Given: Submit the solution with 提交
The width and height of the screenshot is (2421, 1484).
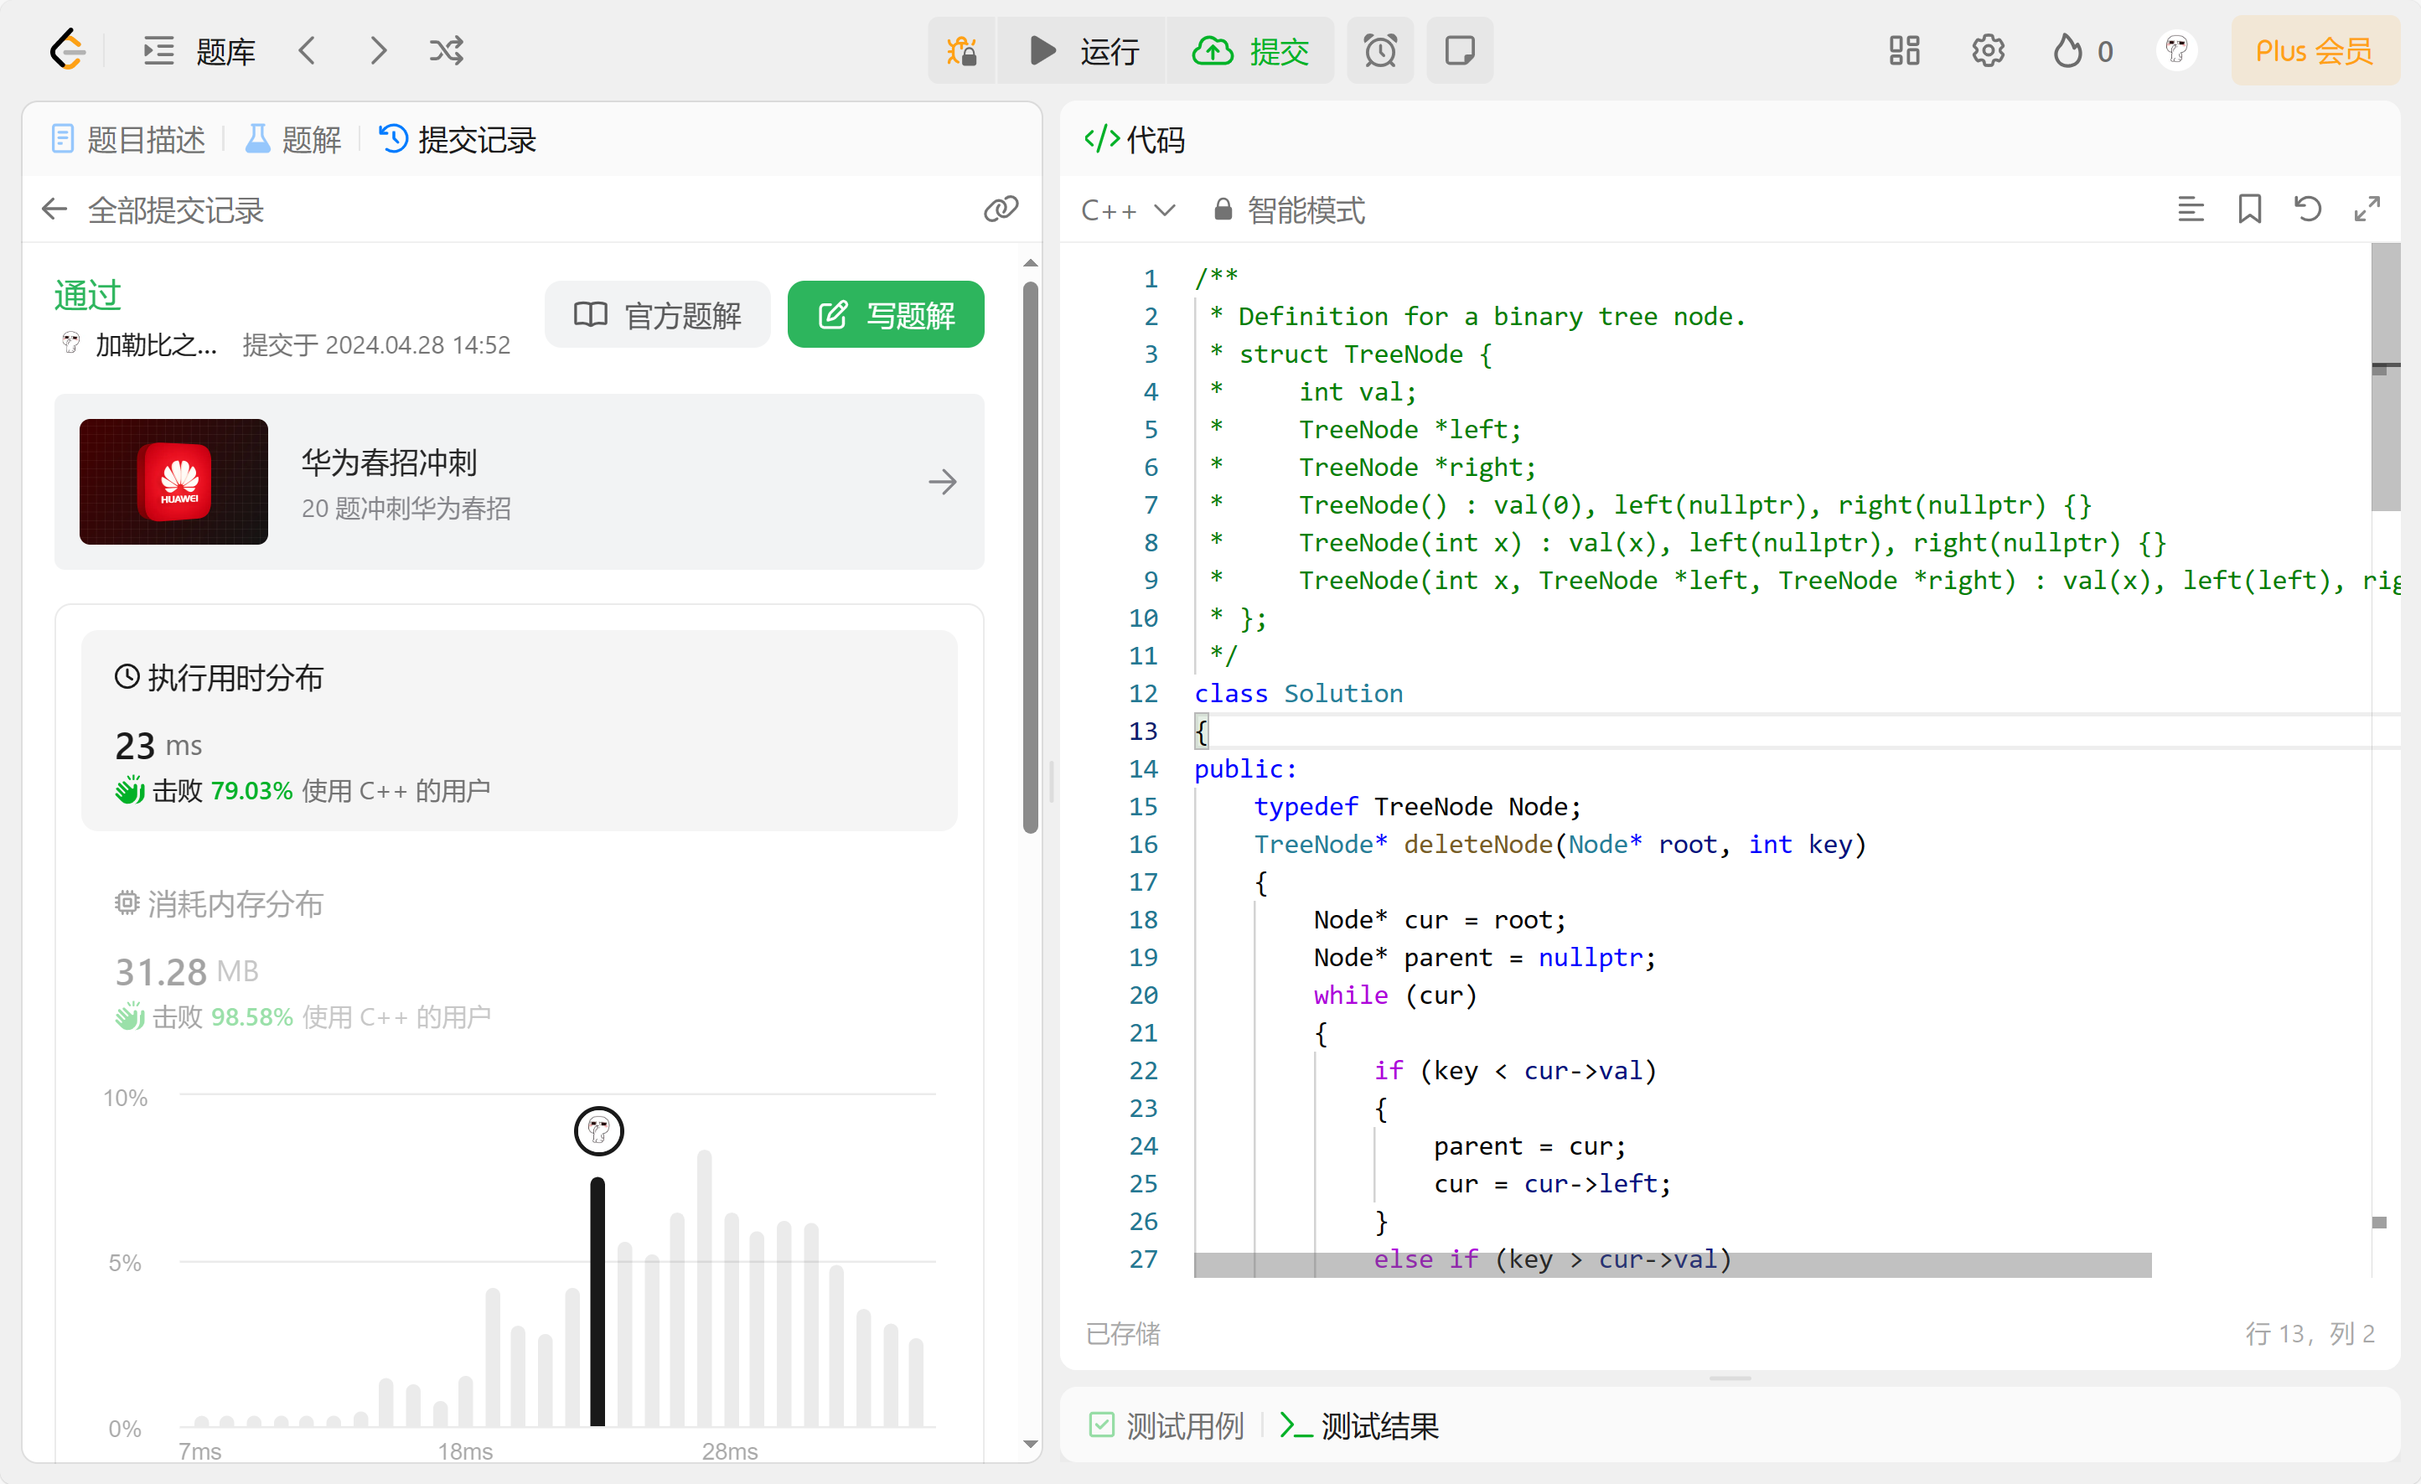Looking at the screenshot, I should coord(1249,50).
